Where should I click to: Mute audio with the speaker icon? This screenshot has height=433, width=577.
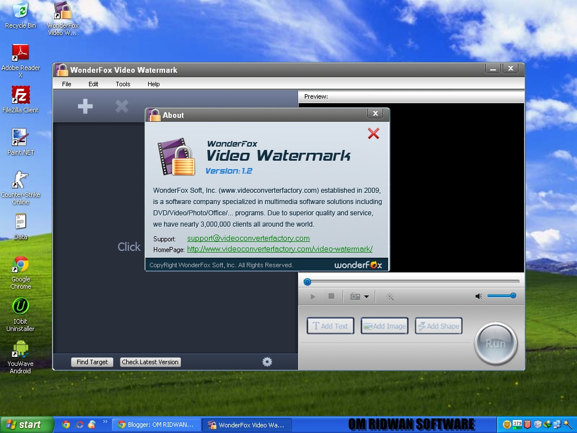pyautogui.click(x=479, y=296)
